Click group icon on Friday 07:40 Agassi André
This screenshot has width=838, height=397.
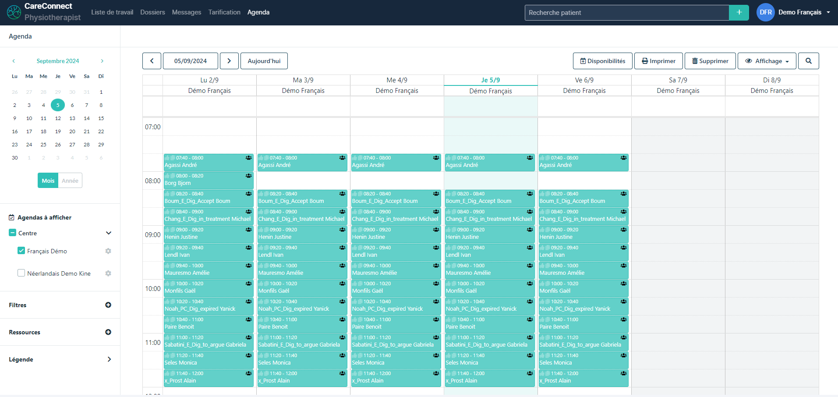coord(624,158)
